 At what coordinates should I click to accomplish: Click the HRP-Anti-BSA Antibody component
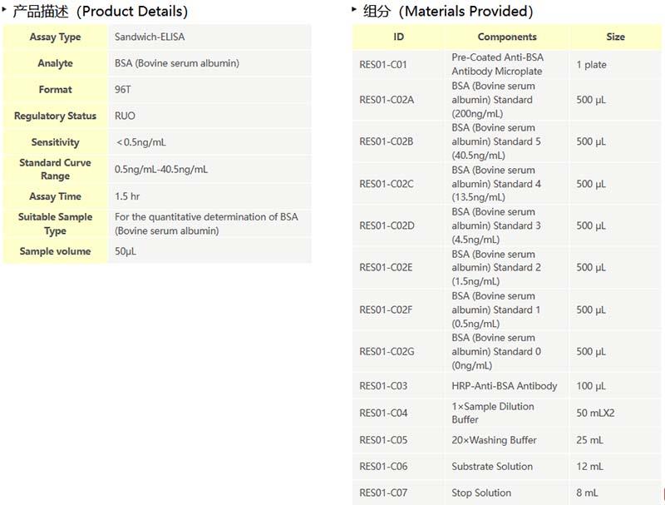tap(505, 386)
